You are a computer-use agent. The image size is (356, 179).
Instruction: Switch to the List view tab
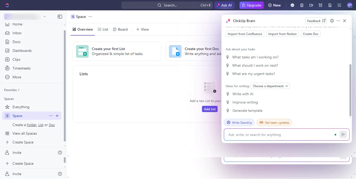[x=103, y=29]
